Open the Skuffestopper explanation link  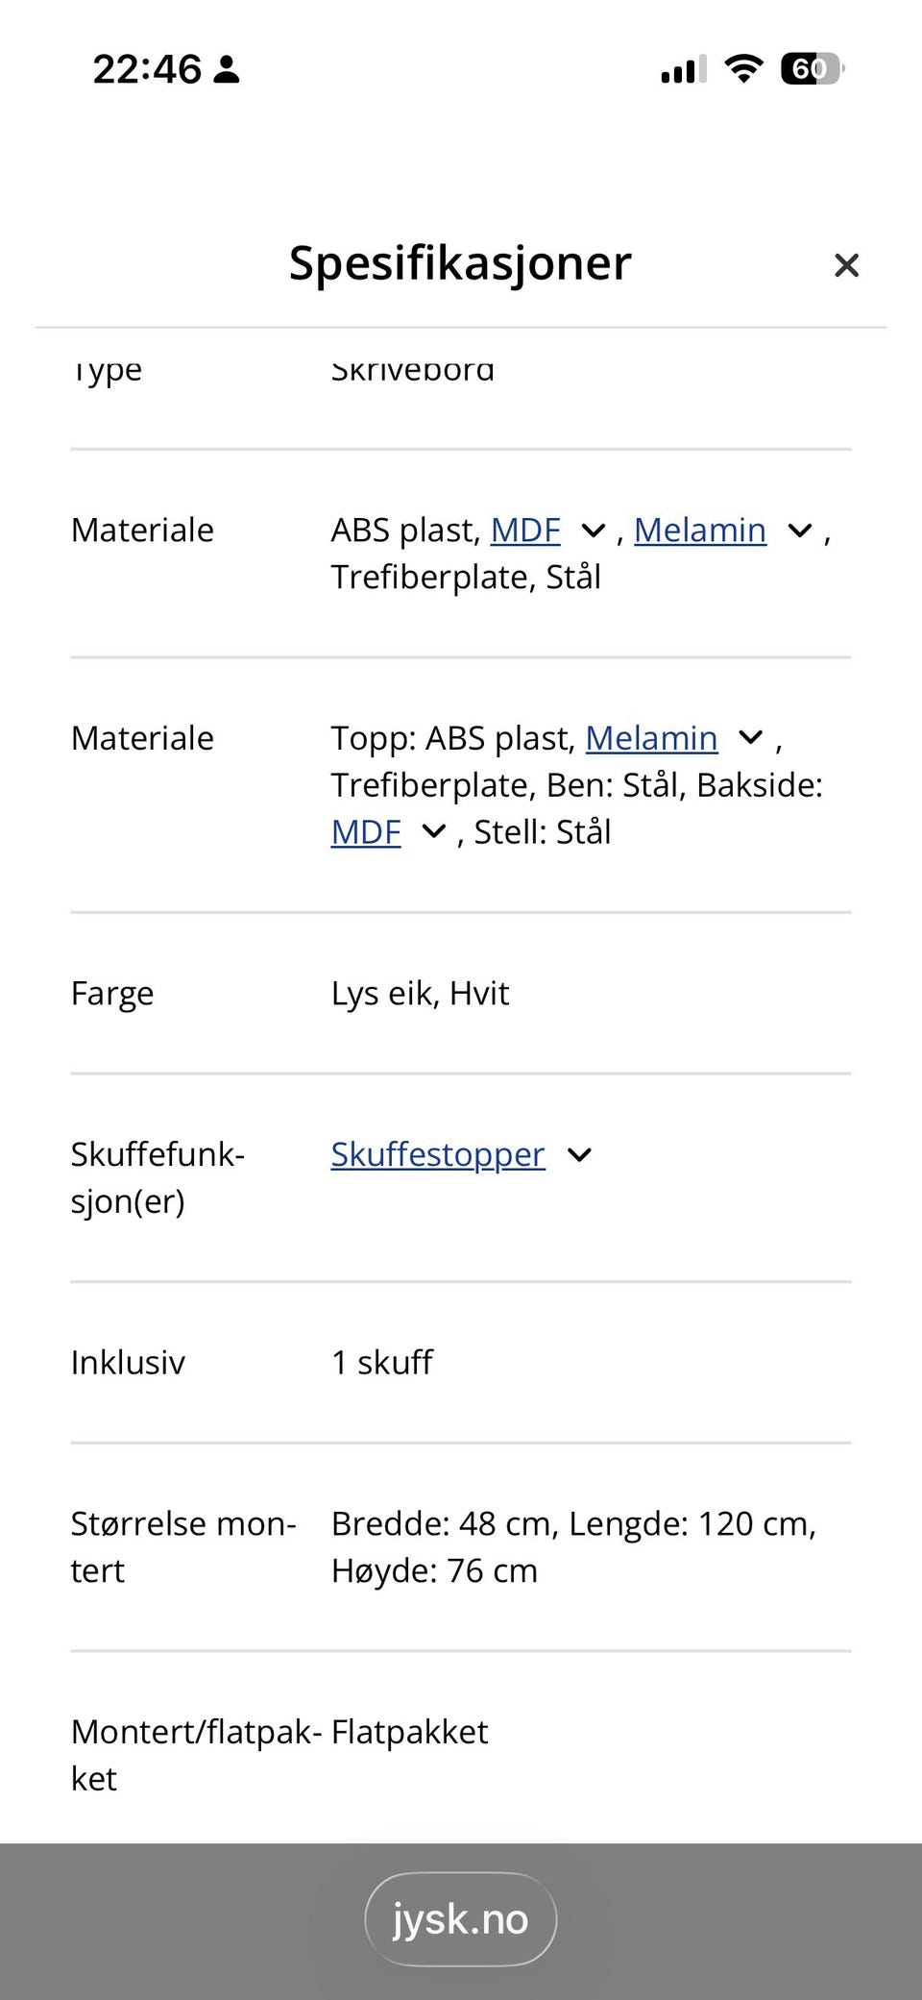pos(437,1154)
